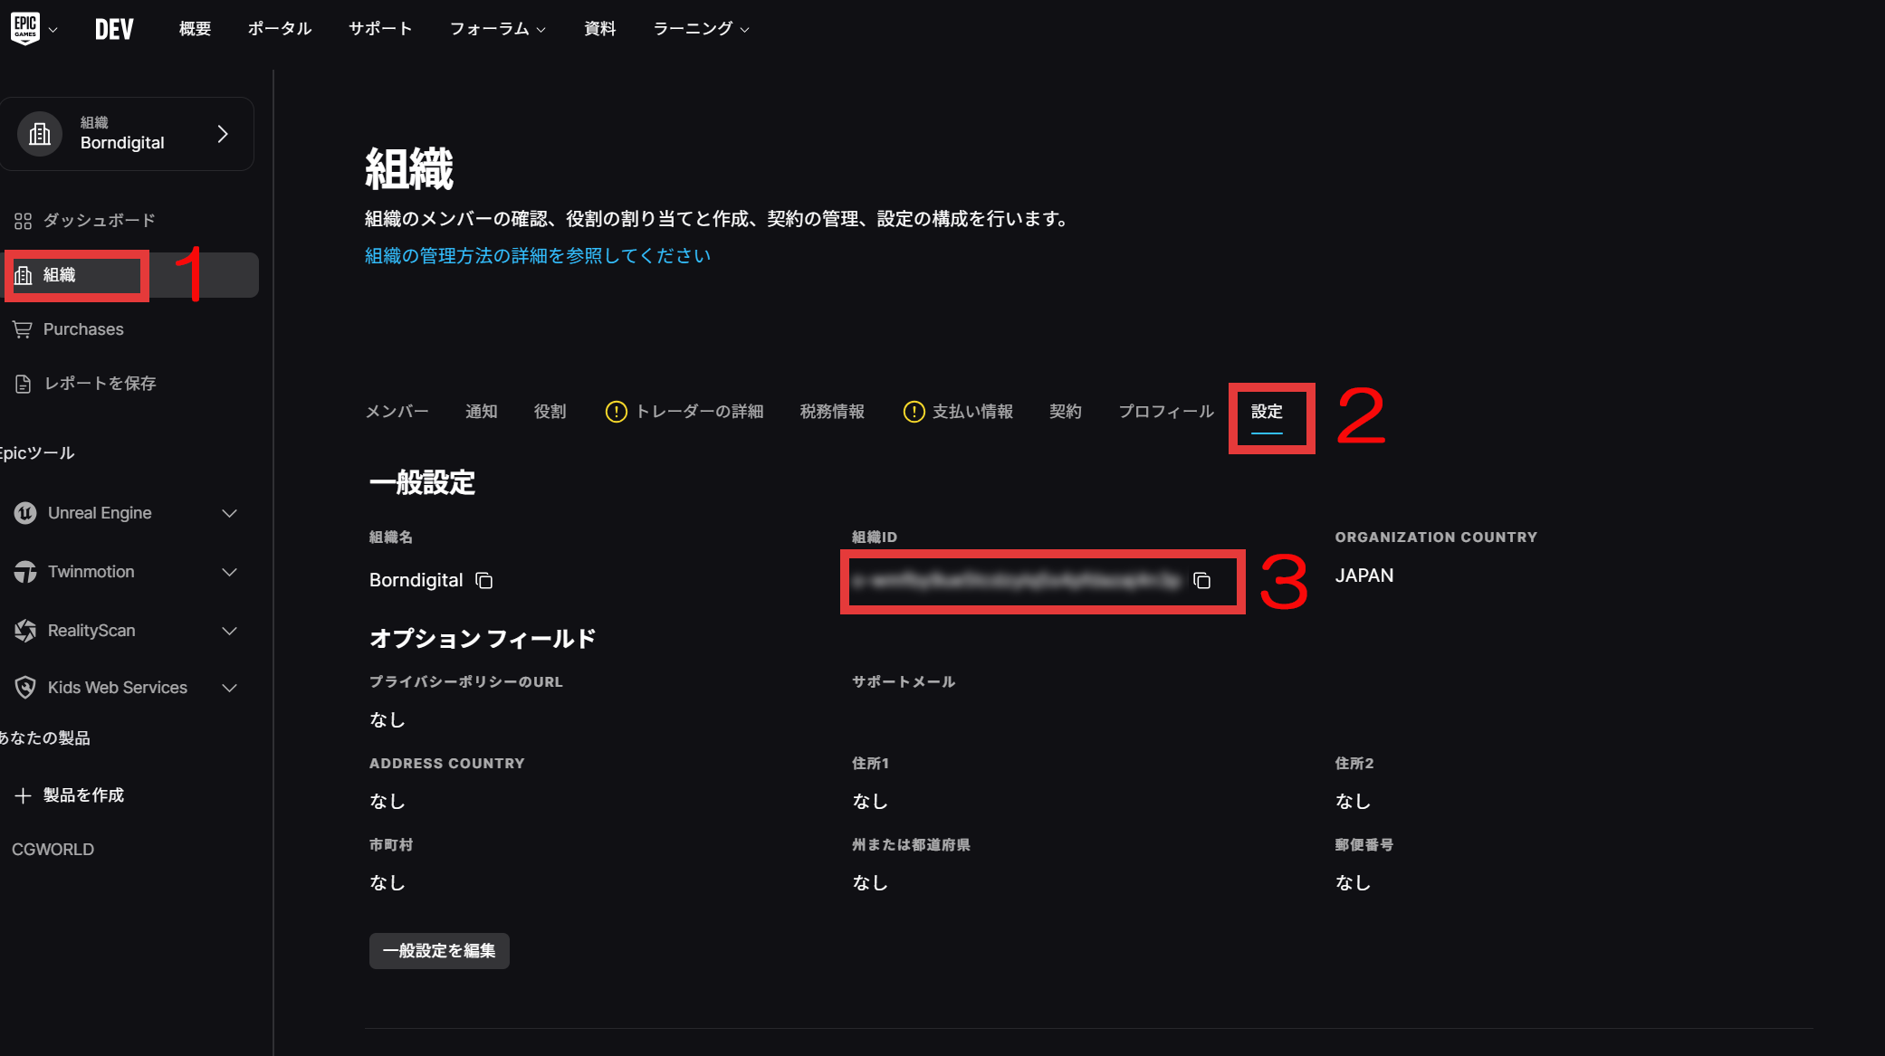Switch to the メンバー tab
Screen dimensions: 1885x1056
tap(397, 412)
